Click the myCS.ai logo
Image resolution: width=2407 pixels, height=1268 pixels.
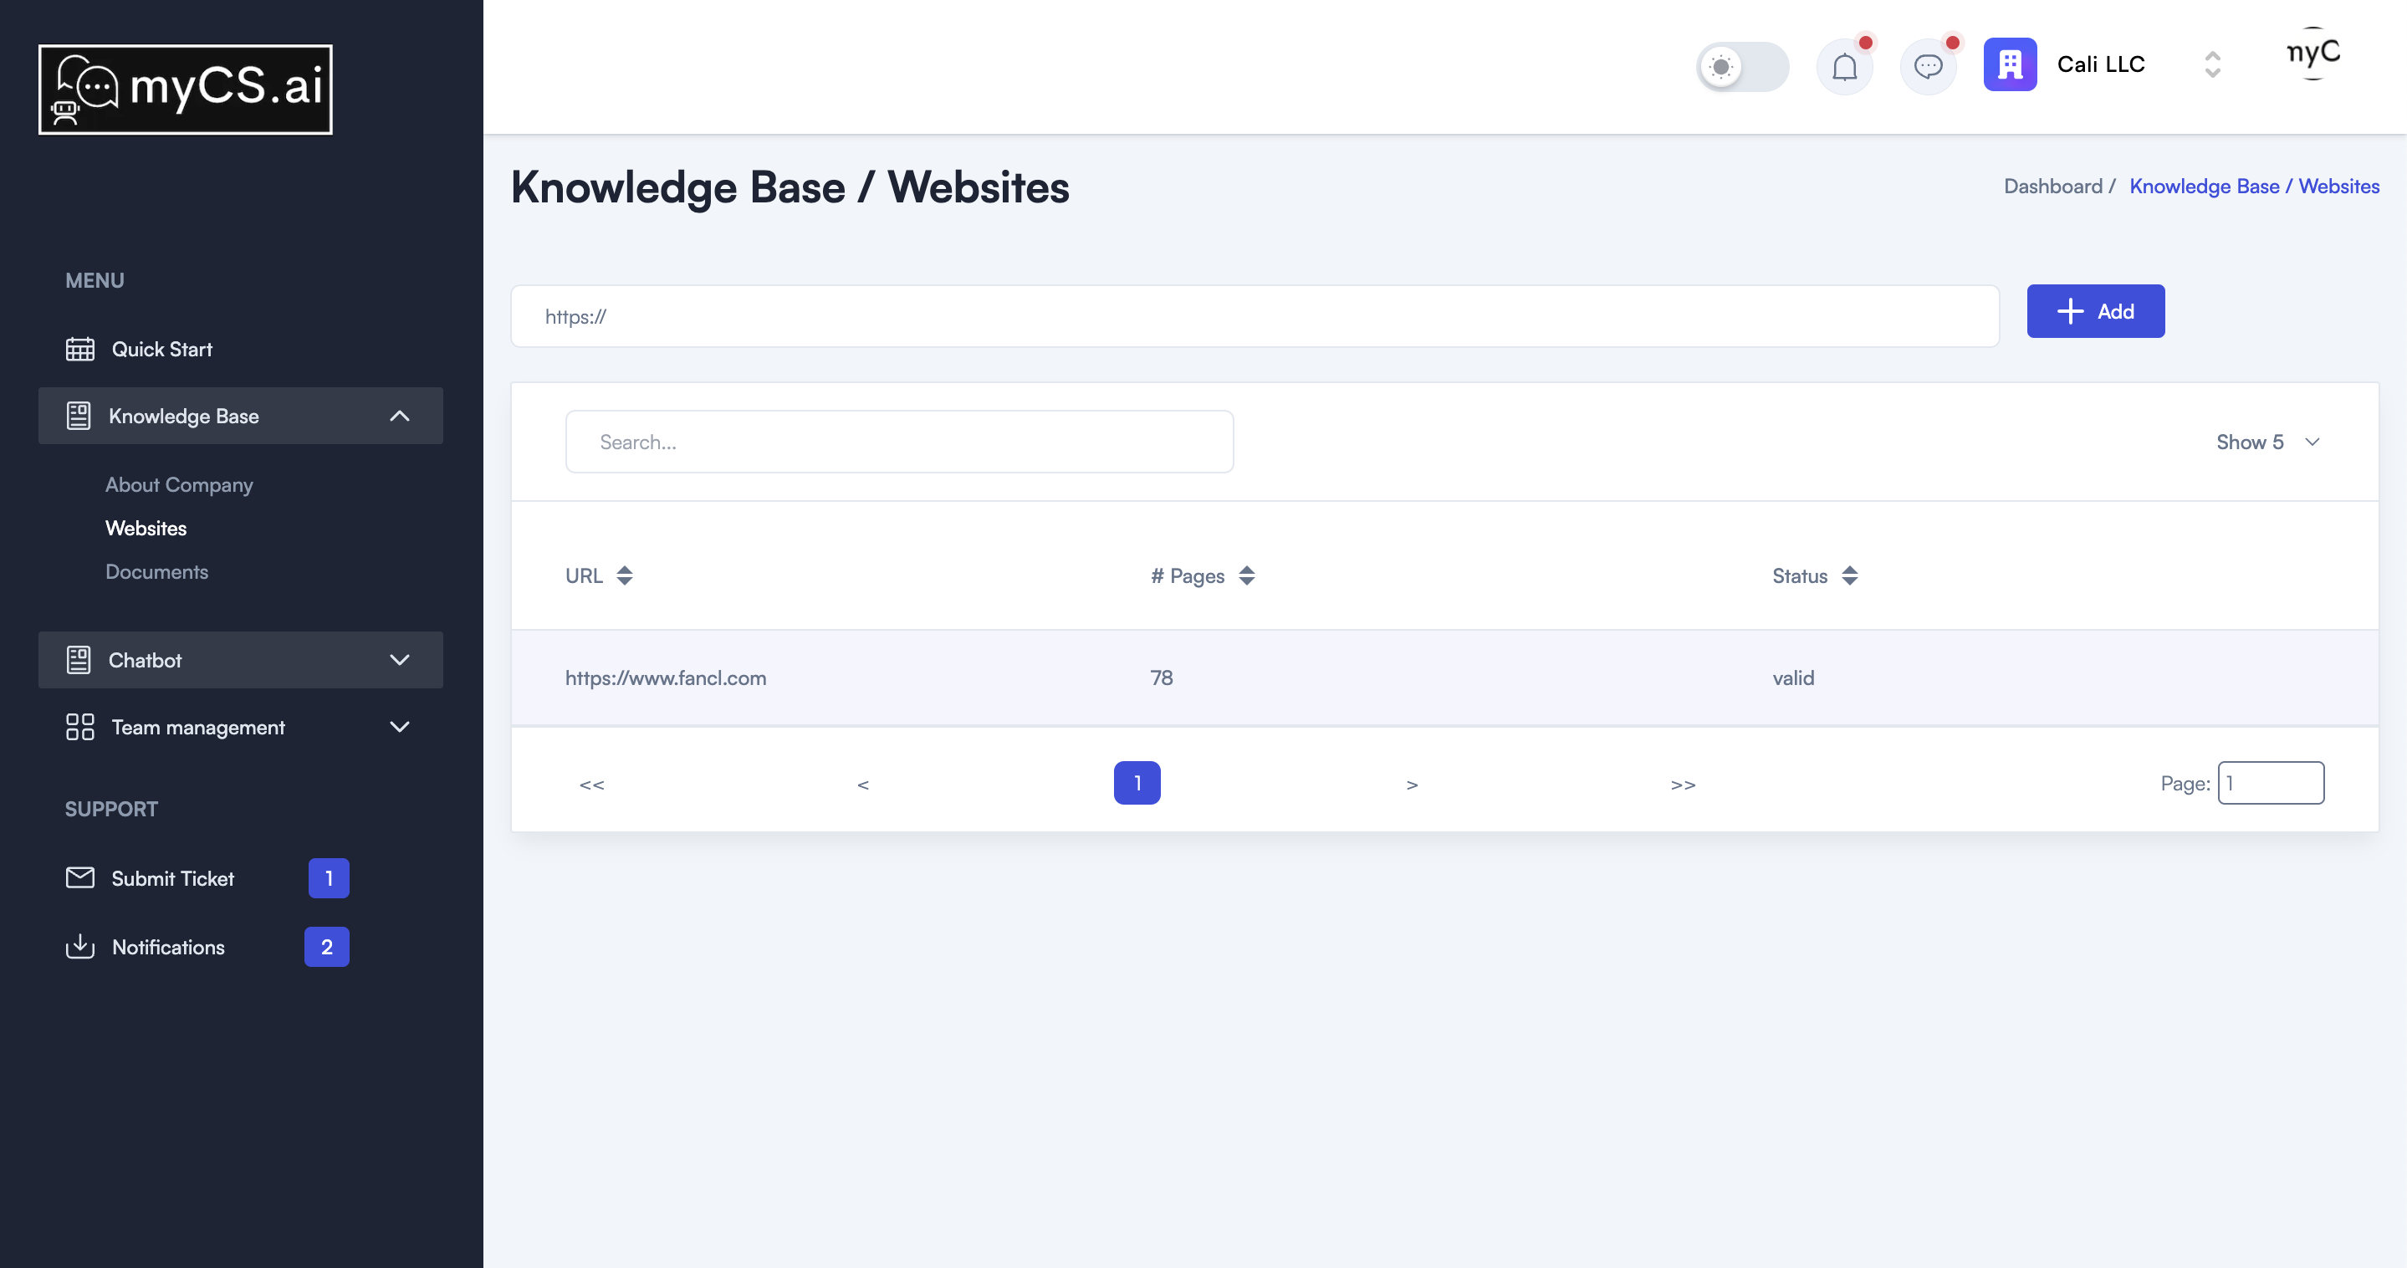[x=185, y=88]
